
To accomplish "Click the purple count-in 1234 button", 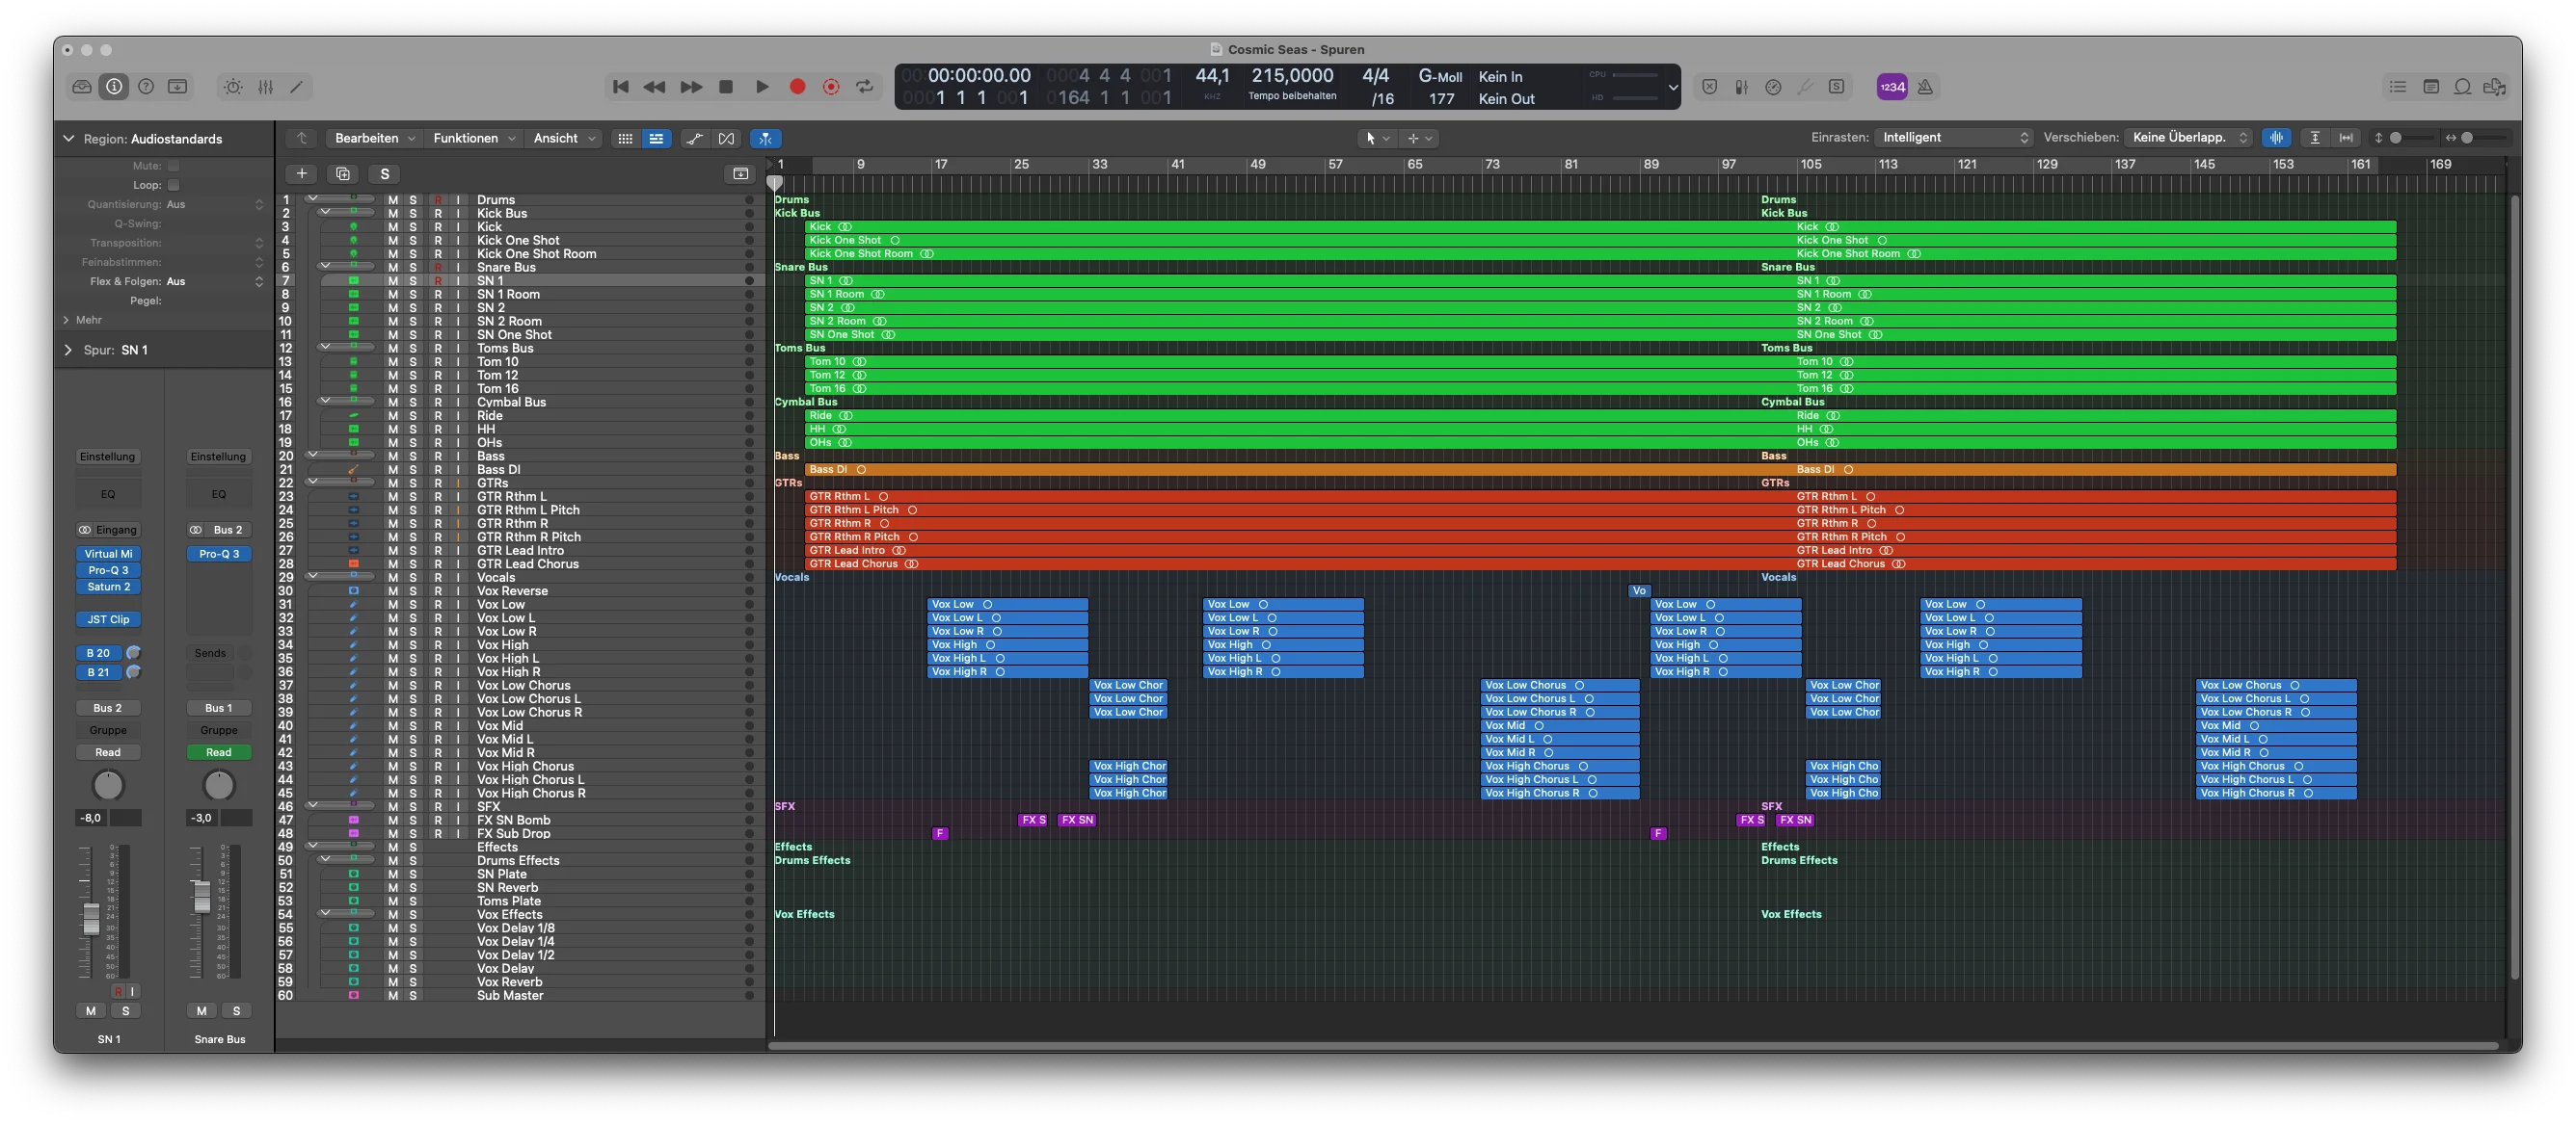I will [x=1892, y=87].
